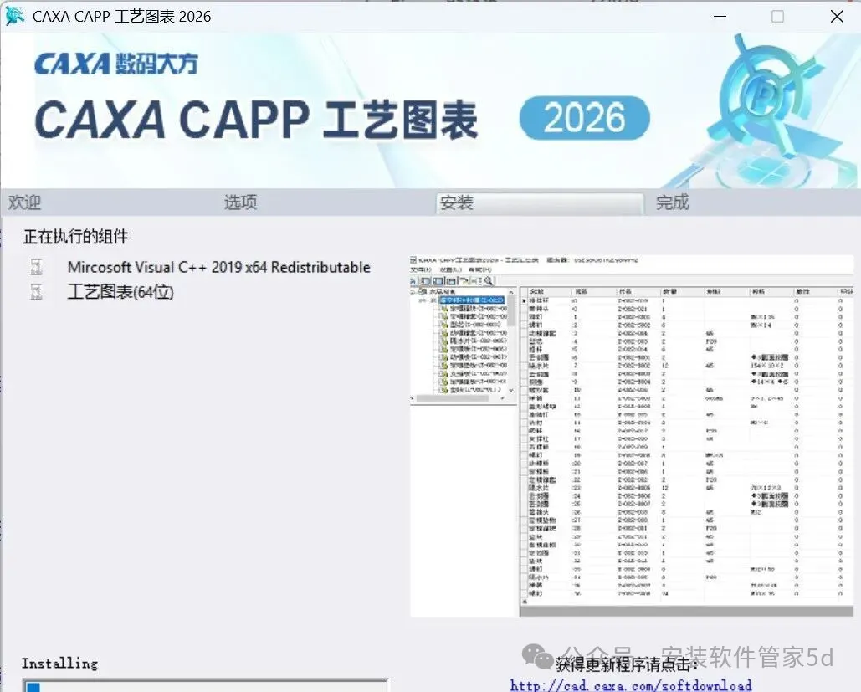861x692 pixels.
Task: Minimize the installer window
Action: 720,17
